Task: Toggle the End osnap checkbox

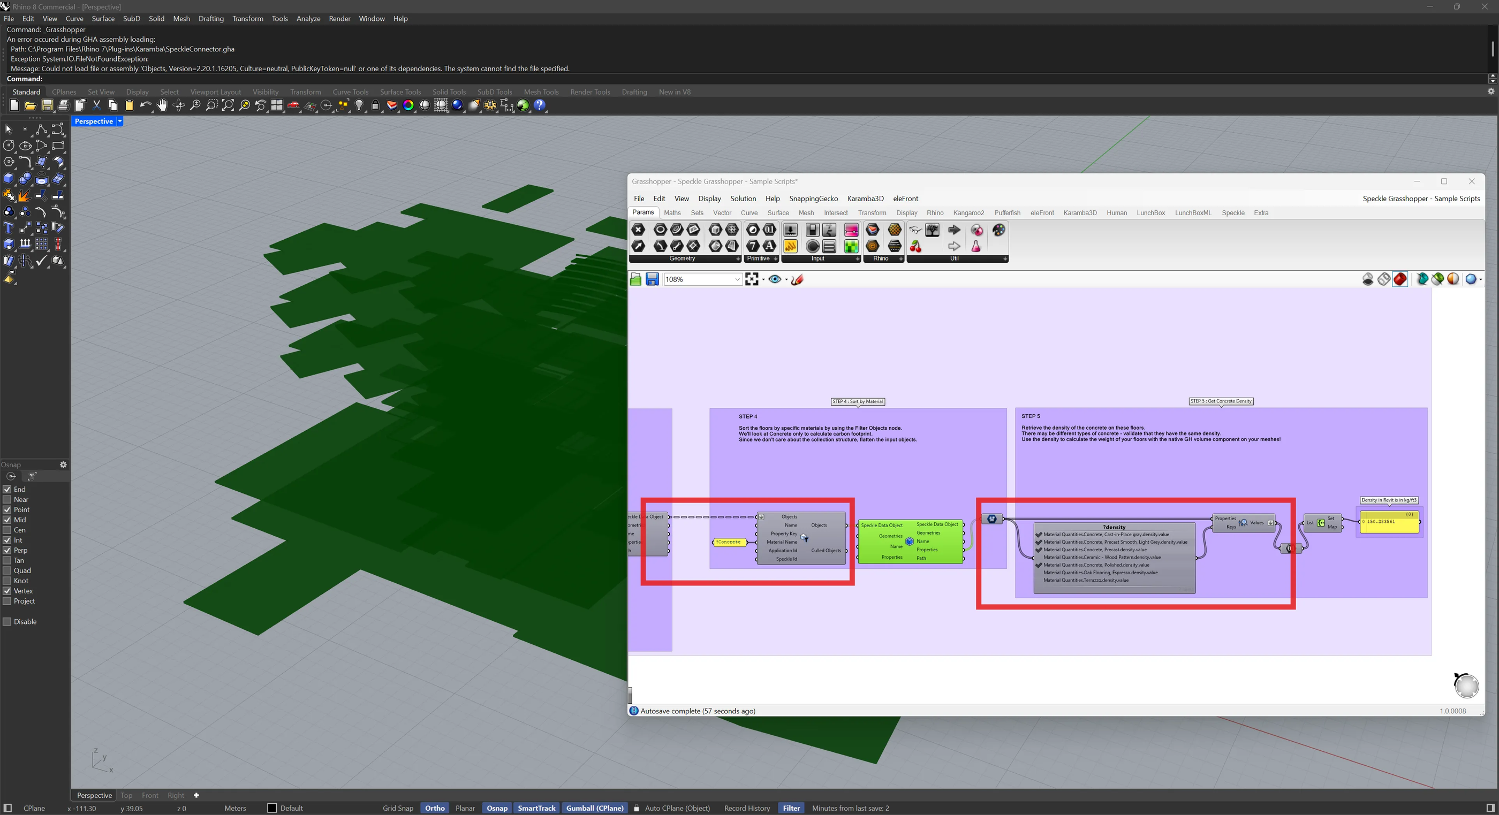Action: pos(7,490)
